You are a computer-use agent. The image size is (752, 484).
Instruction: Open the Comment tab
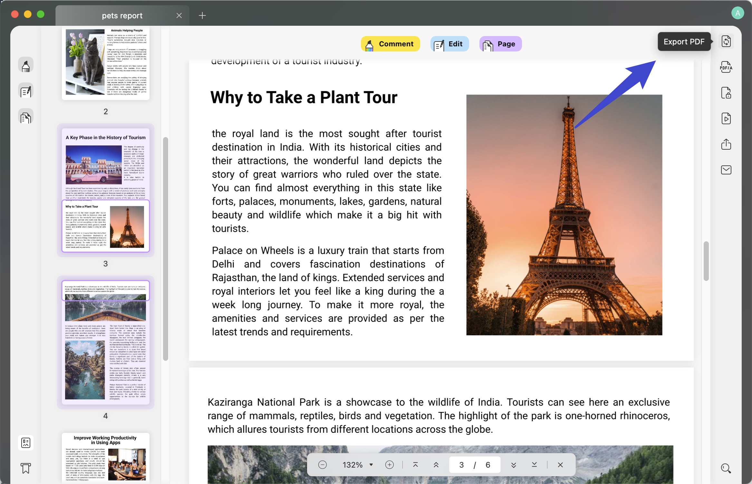390,44
